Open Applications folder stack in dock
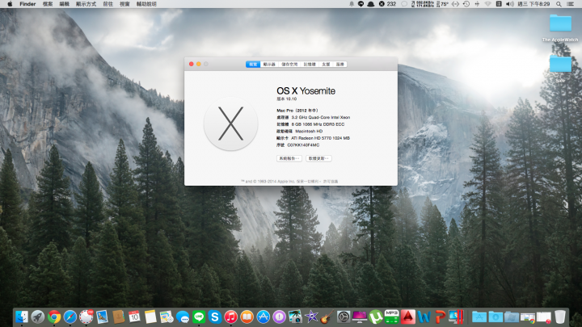The image size is (582, 327). tap(479, 317)
